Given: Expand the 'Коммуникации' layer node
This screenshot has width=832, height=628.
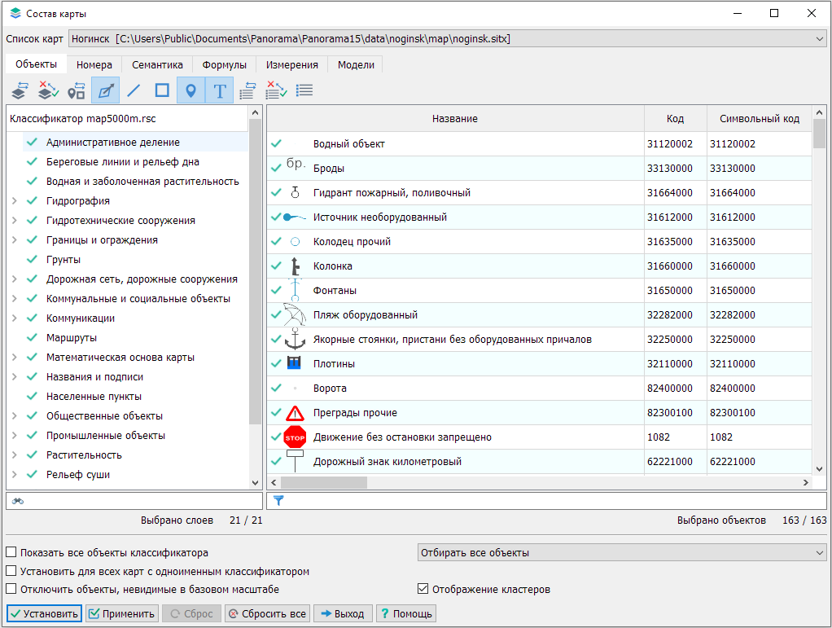Looking at the screenshot, I should (x=14, y=318).
